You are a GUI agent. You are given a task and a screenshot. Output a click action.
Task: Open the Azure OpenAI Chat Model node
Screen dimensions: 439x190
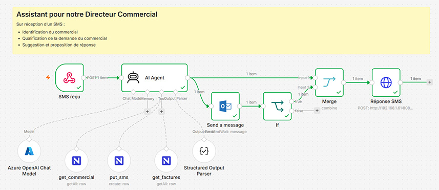click(29, 151)
